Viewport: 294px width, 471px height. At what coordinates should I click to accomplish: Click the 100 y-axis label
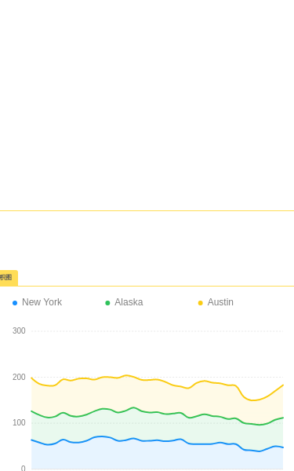[19, 423]
